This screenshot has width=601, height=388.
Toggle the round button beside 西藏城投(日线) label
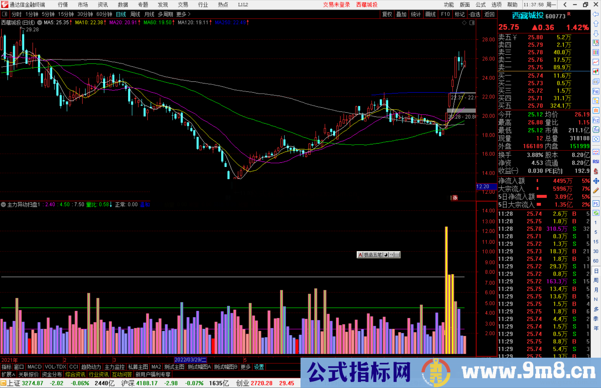pos(40,23)
